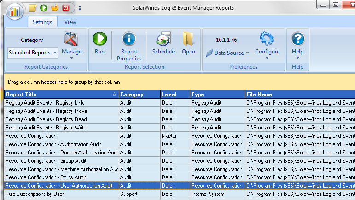The height and width of the screenshot is (200, 355).
Task: Open the Data Source dropdown arrow
Action: [x=247, y=53]
